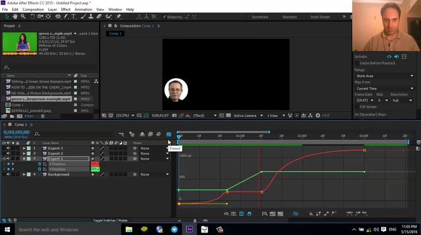Screen dimensions: 421x235
Task: Click Fit selection to view icon
Action: tap(272, 213)
